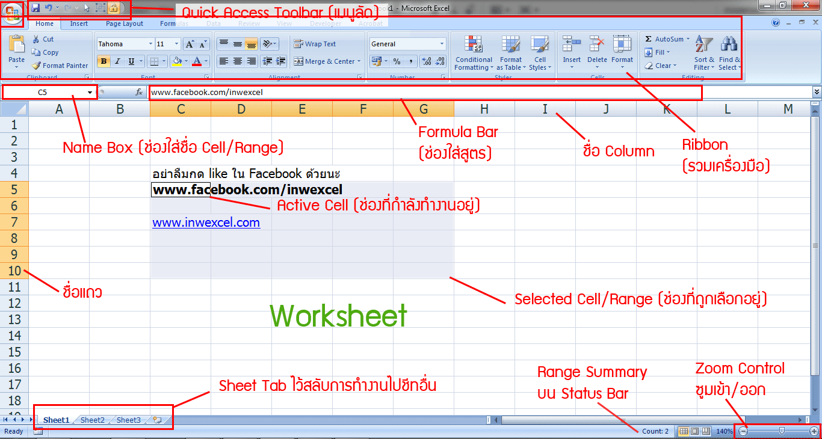
Task: Increase the cell indent
Action: 281,61
